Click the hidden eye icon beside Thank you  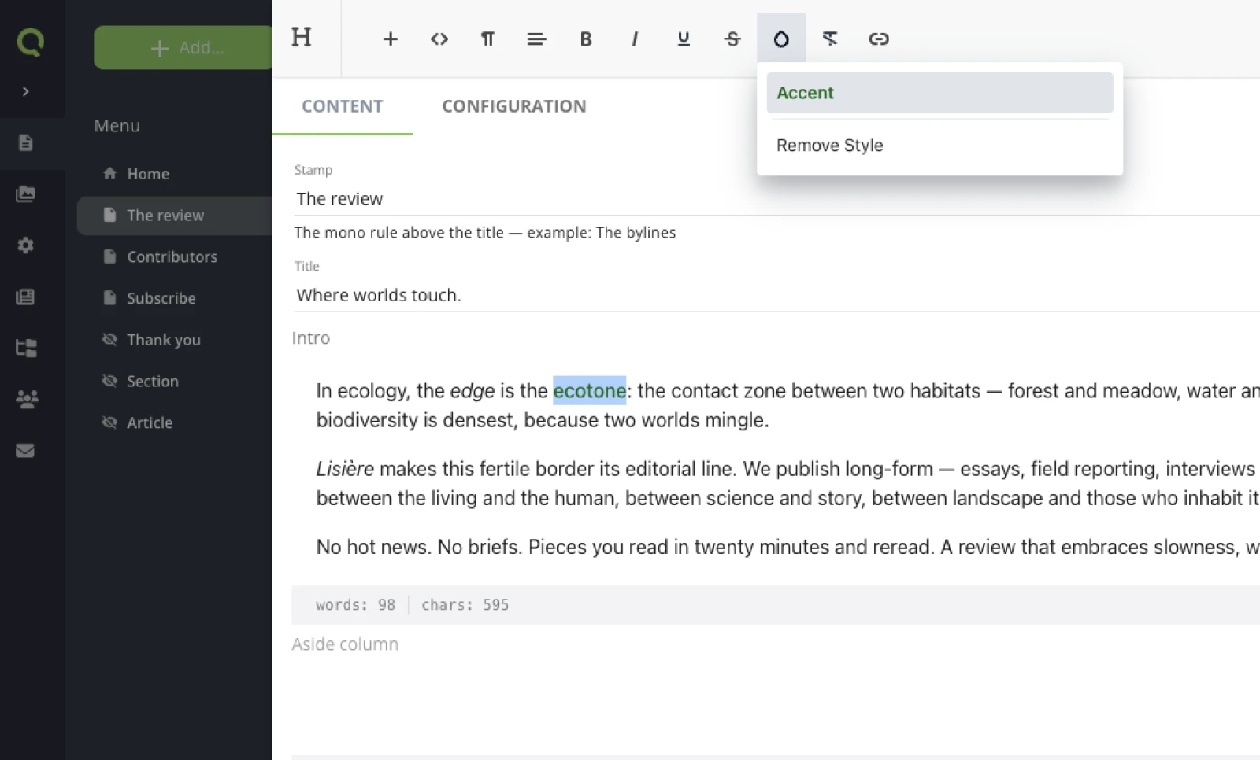click(109, 339)
